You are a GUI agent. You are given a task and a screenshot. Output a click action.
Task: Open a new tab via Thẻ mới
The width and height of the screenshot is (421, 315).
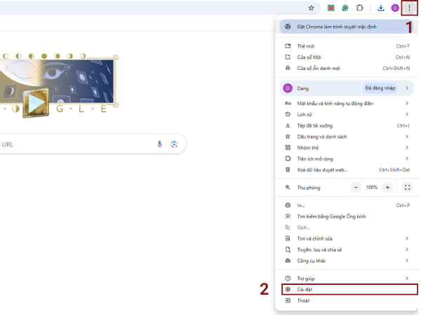click(x=347, y=46)
